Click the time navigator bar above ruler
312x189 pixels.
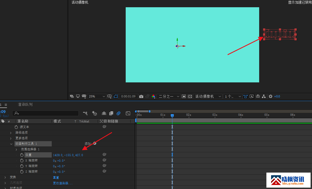[x=143, y=111]
